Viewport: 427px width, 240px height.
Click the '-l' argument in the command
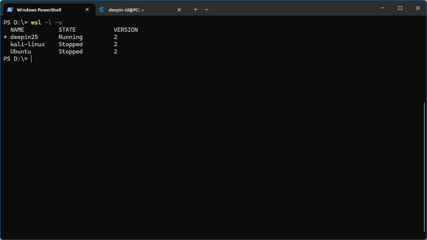(48, 23)
